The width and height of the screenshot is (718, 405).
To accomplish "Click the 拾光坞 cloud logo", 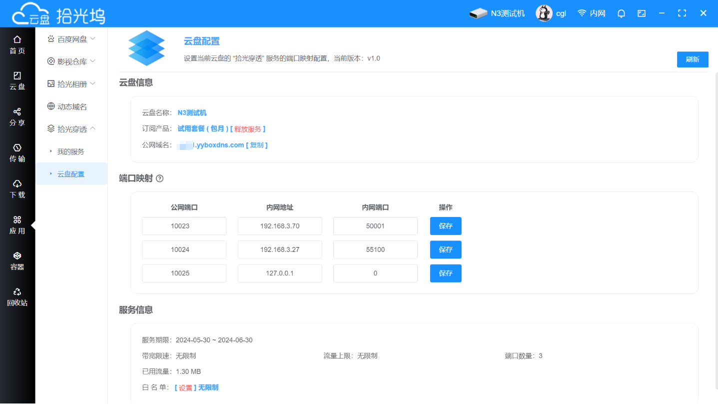I will pos(58,14).
